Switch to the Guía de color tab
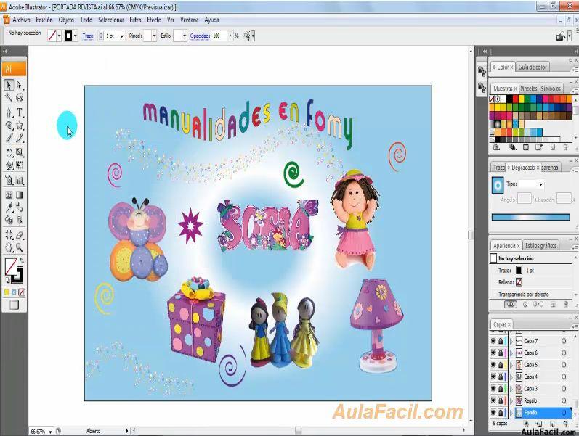 point(532,67)
